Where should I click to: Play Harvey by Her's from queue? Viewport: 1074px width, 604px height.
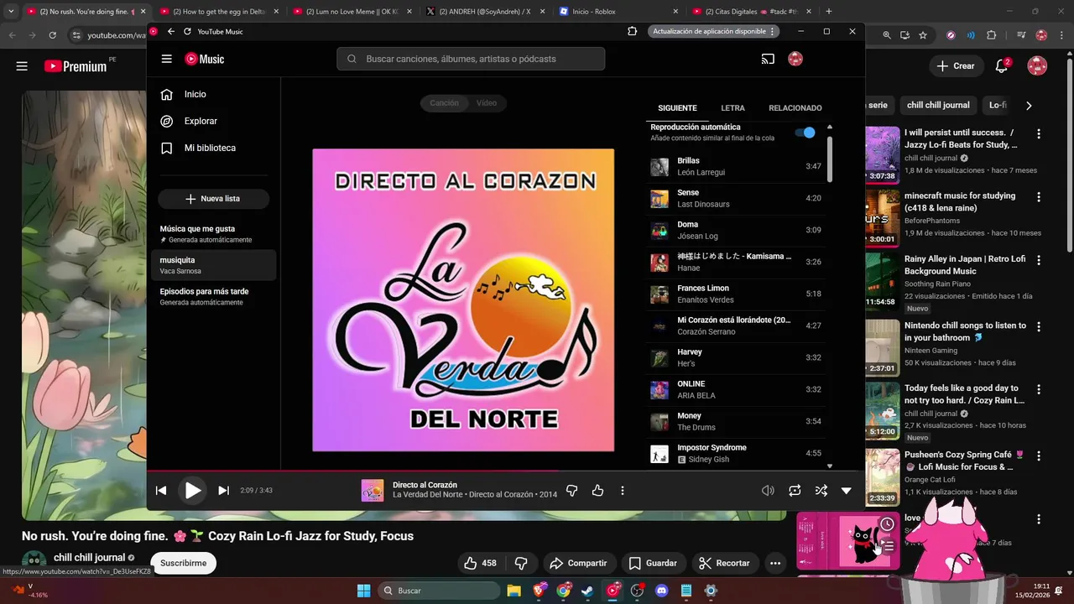pos(736,358)
